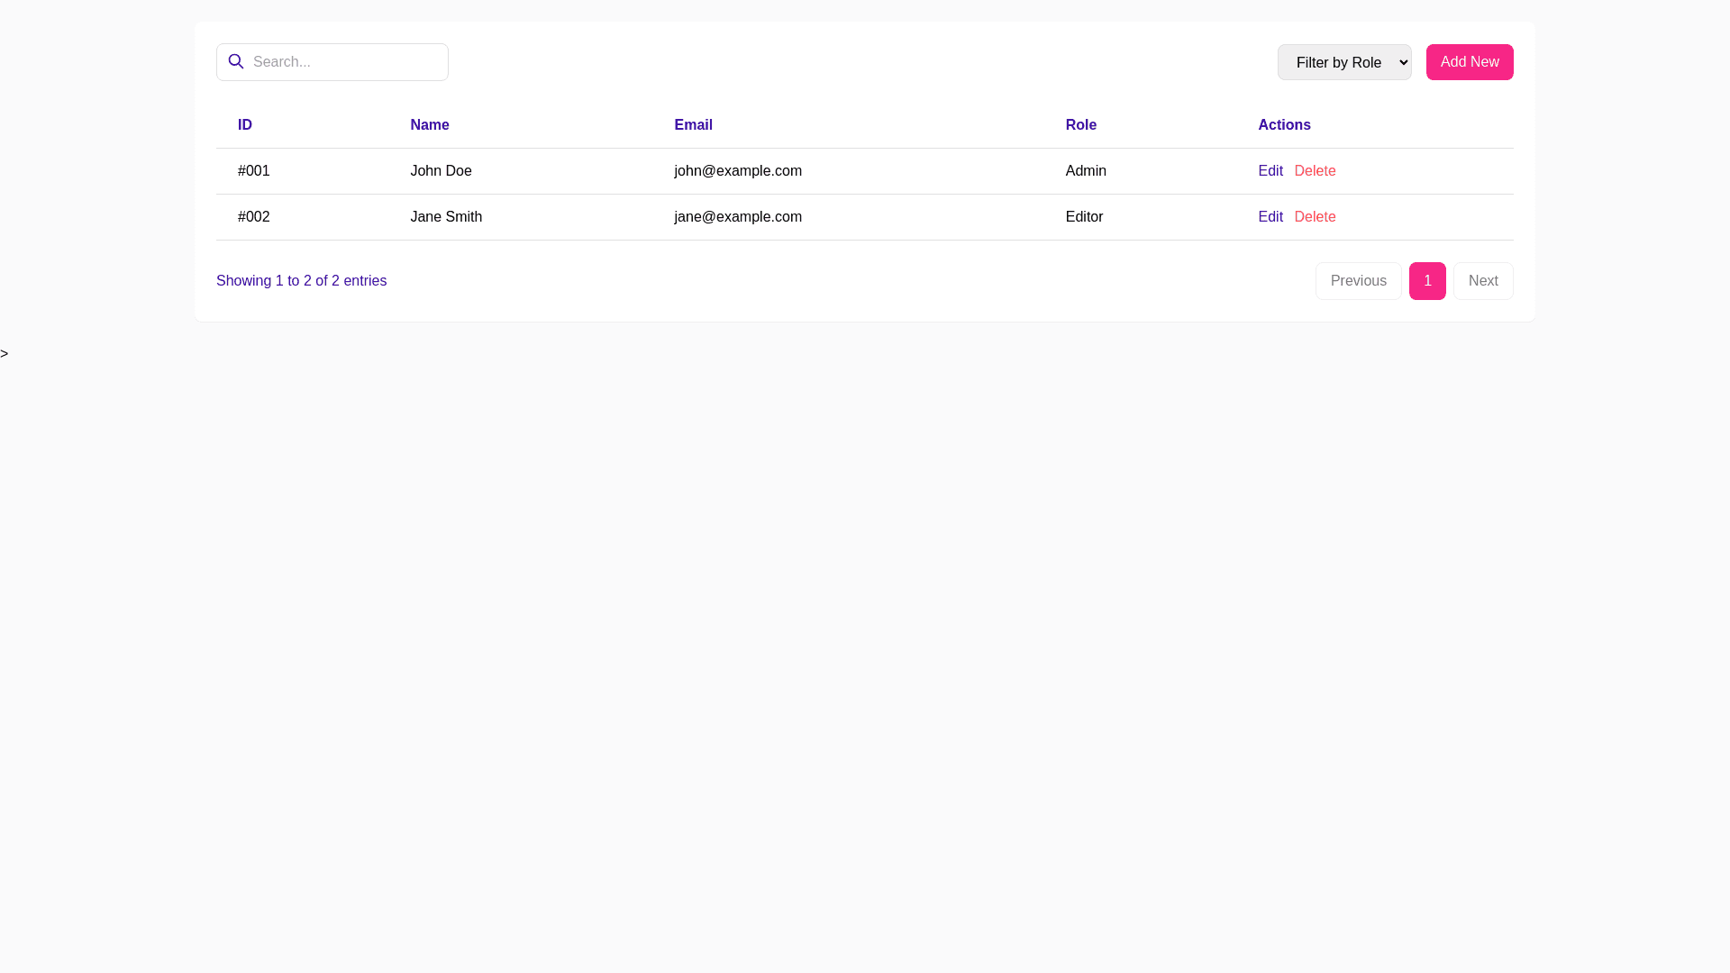Edit the Jane Smith row

[x=1270, y=217]
